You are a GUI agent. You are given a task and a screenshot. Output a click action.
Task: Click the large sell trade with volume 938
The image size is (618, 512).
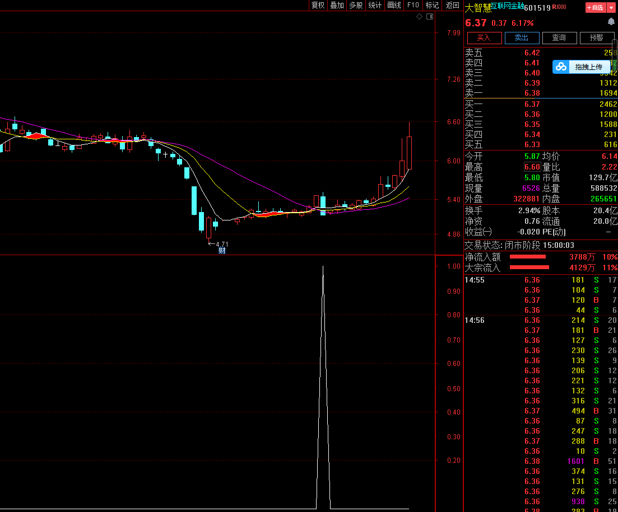pos(541,502)
